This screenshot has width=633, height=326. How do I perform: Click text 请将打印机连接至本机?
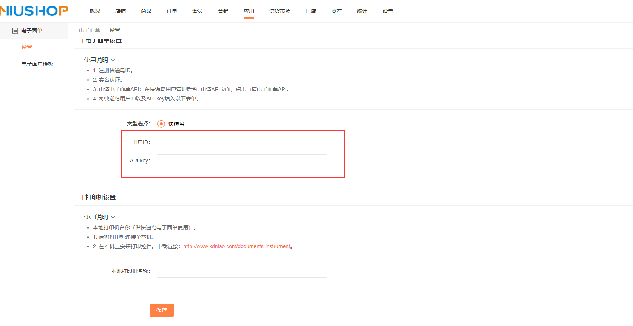coord(124,237)
